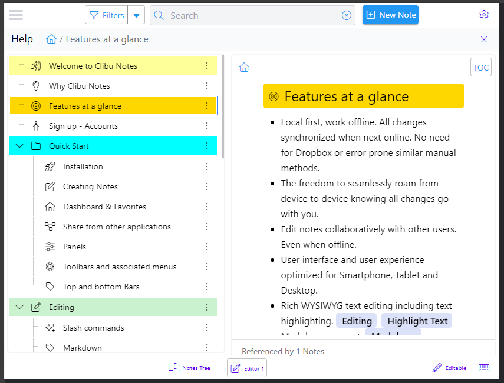Create a note with New Note button
The width and height of the screenshot is (504, 383).
tap(391, 15)
